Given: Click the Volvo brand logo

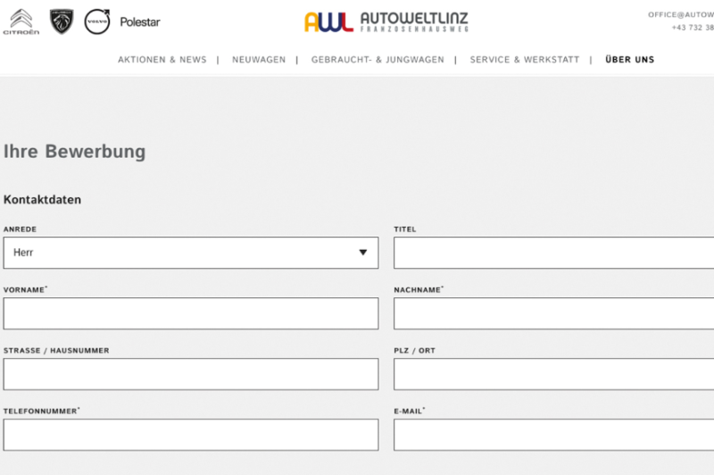Looking at the screenshot, I should coord(96,21).
